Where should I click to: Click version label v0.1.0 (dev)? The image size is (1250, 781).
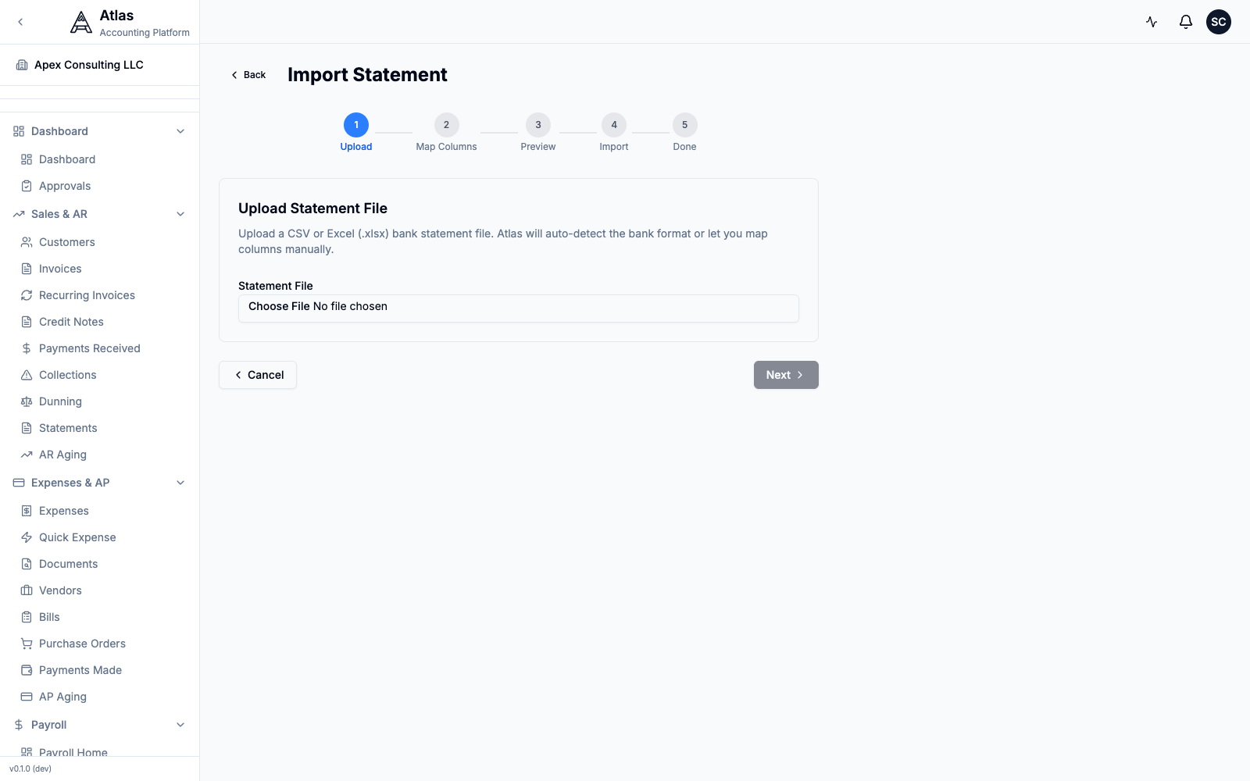coord(30,769)
